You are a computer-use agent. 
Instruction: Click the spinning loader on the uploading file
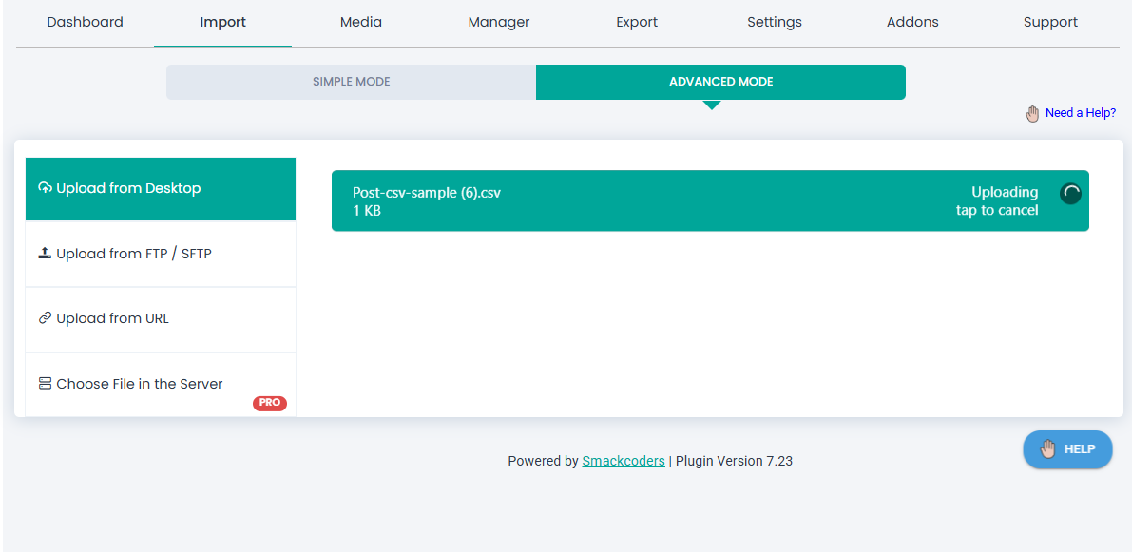pyautogui.click(x=1070, y=193)
